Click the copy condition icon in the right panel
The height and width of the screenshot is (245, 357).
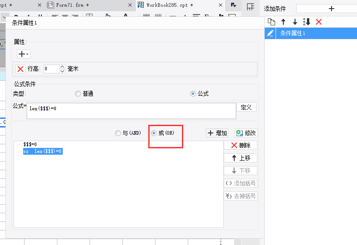pos(271,22)
